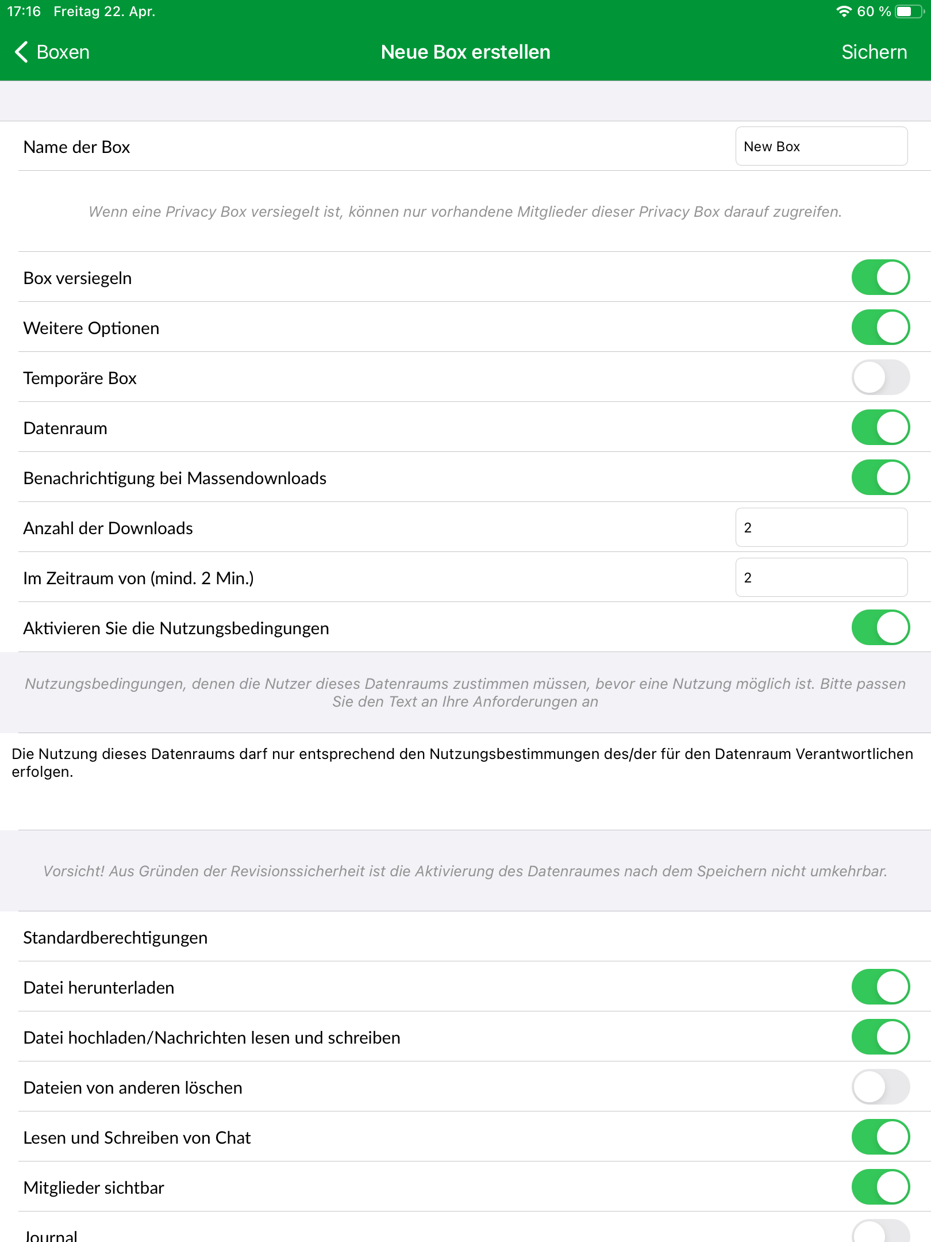
Task: Go back to Boxen list
Action: pos(52,52)
